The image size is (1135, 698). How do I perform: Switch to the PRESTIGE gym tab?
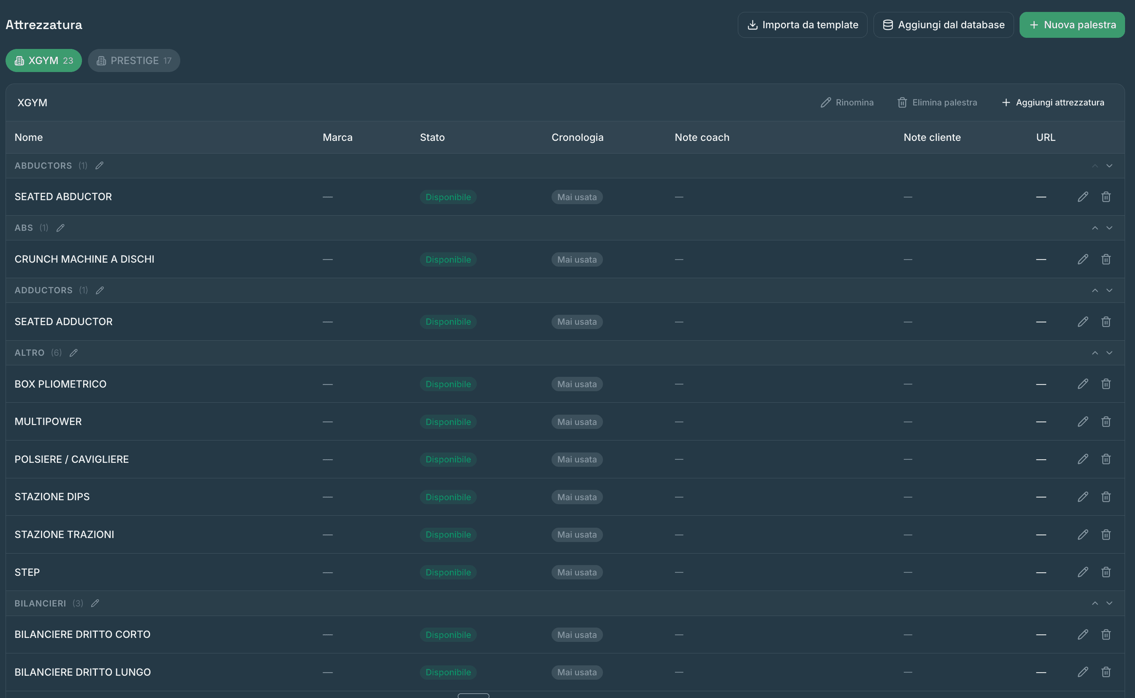tap(134, 60)
